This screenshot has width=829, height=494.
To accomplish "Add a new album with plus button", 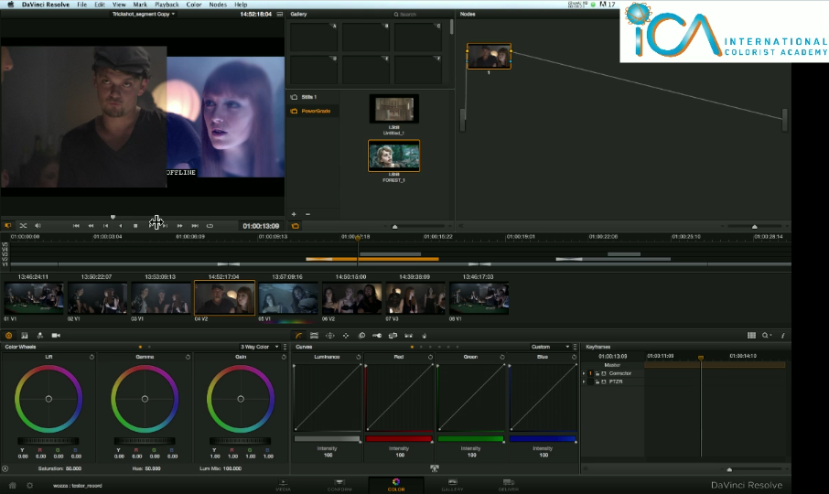I will (x=294, y=214).
